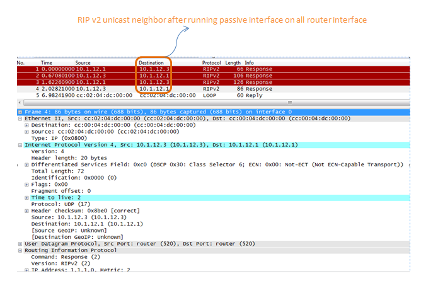Expand IP Address 1.1.1.0 Metric entry

26,270
